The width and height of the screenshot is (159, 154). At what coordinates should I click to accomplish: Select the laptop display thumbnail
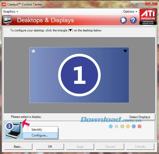point(13,130)
